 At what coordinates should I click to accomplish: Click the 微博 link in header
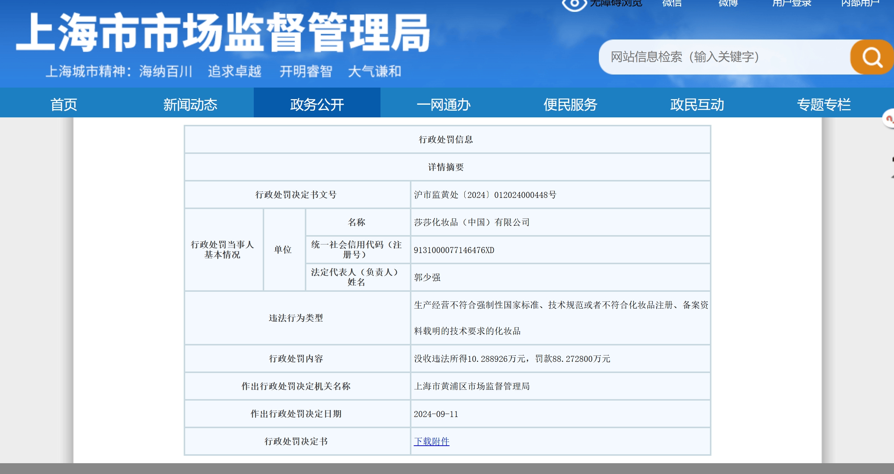tap(728, 3)
